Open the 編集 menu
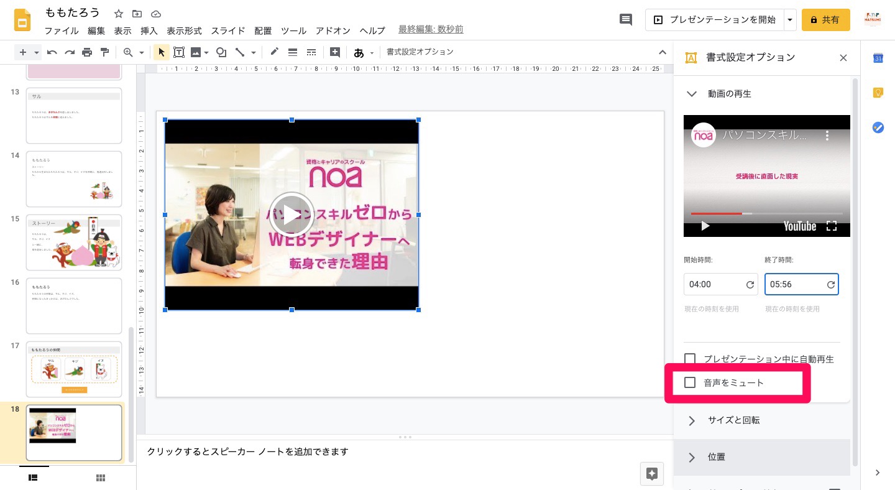 96,30
